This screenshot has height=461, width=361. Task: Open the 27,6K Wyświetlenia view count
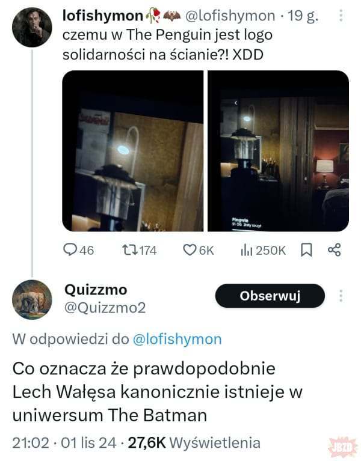click(x=194, y=443)
